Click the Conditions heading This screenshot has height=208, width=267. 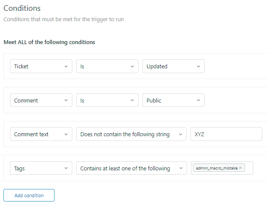(22, 8)
